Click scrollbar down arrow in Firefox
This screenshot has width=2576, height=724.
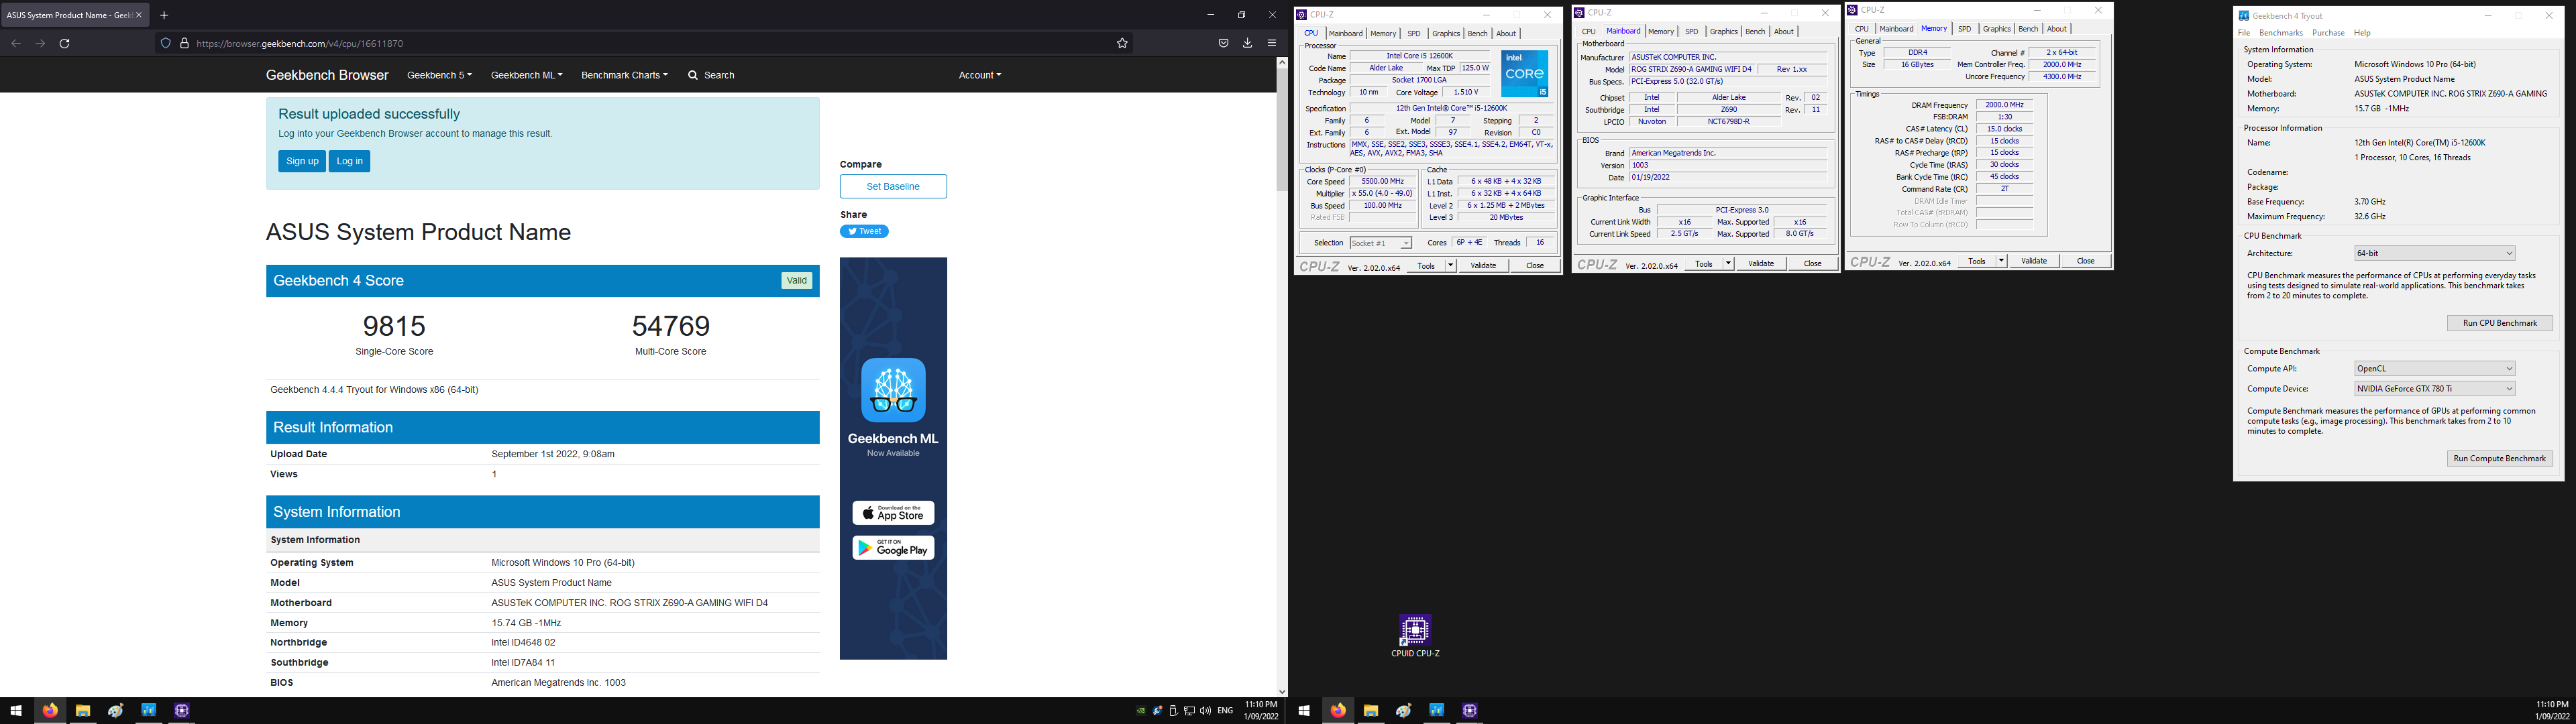1282,691
